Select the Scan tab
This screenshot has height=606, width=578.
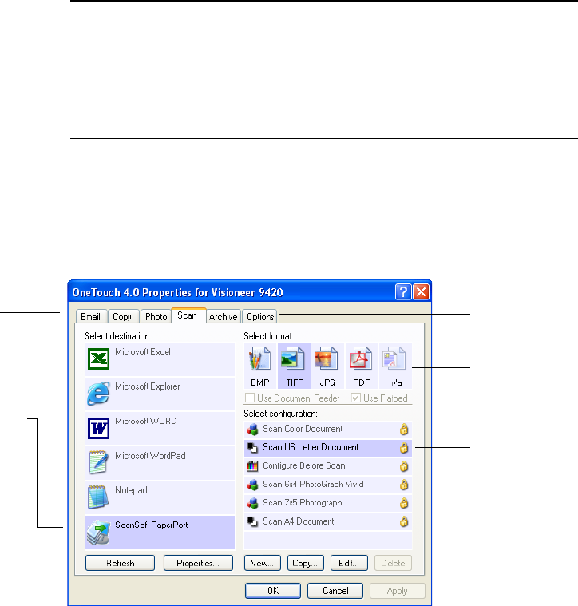[188, 315]
